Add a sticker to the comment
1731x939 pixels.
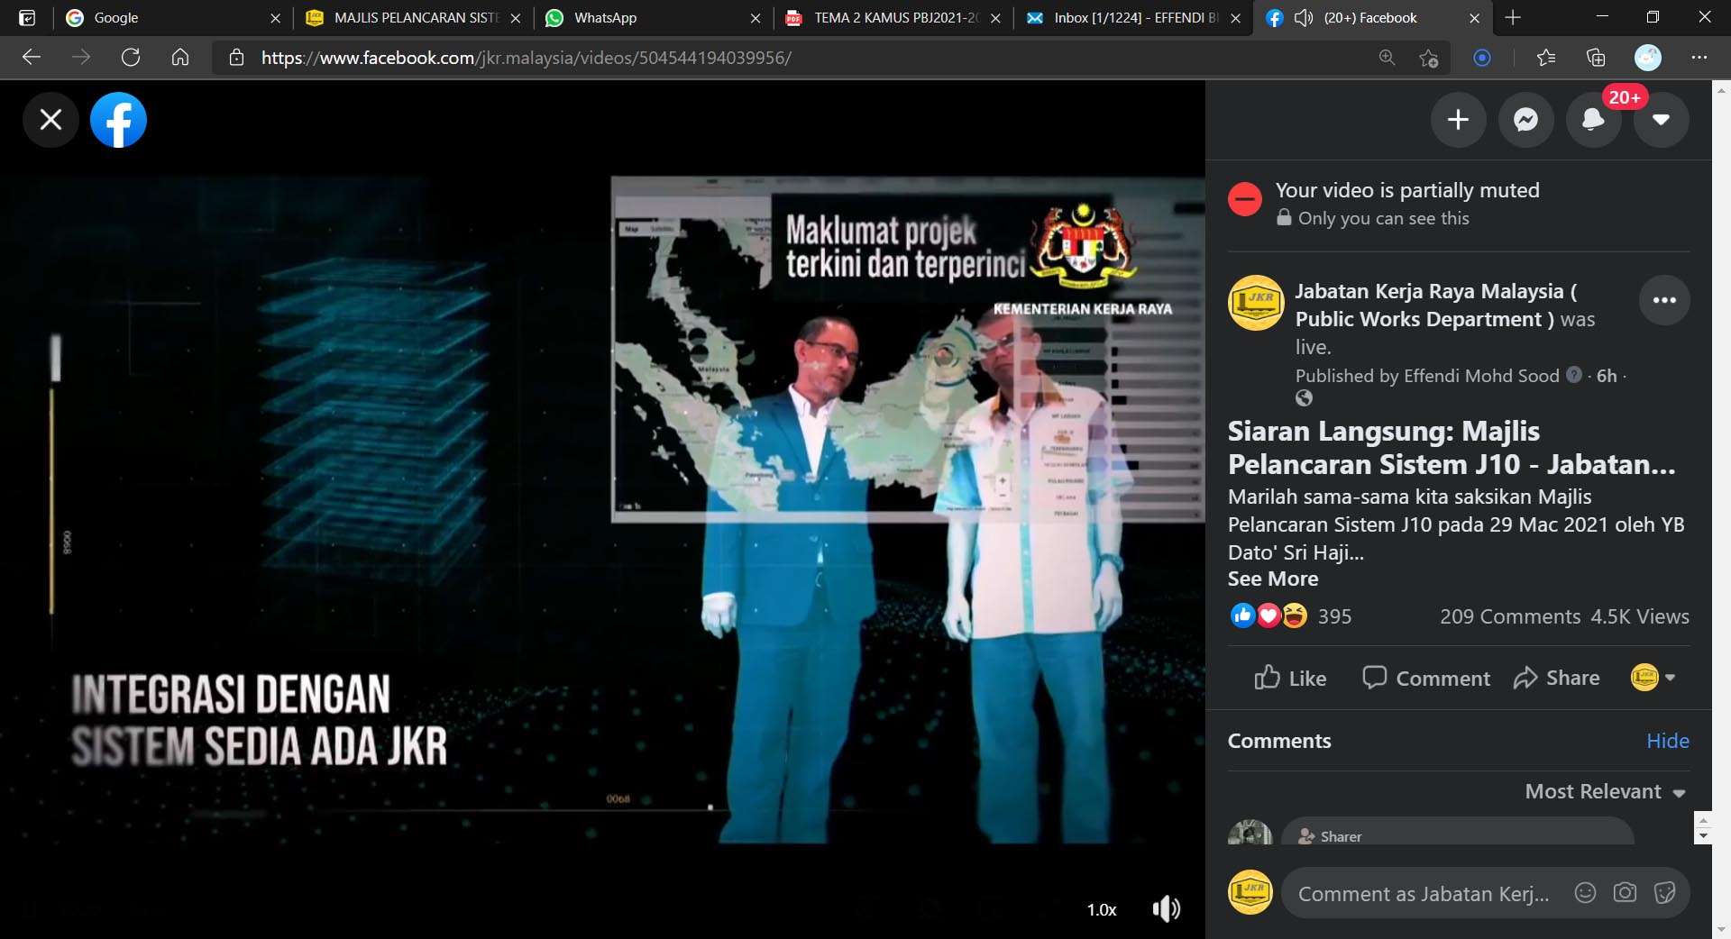(1664, 892)
